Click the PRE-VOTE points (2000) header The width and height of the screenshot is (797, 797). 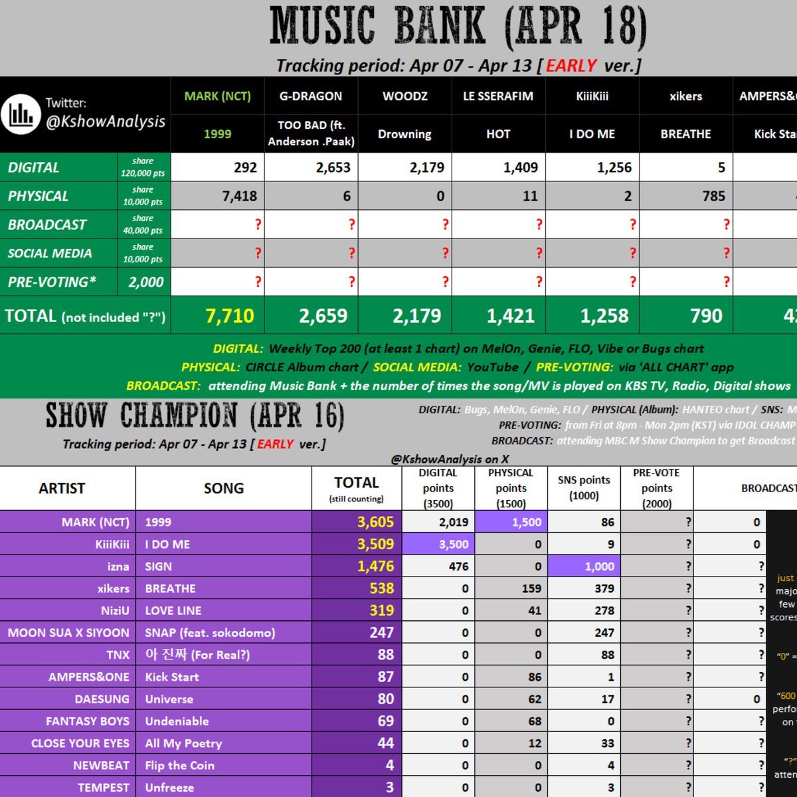click(x=657, y=488)
